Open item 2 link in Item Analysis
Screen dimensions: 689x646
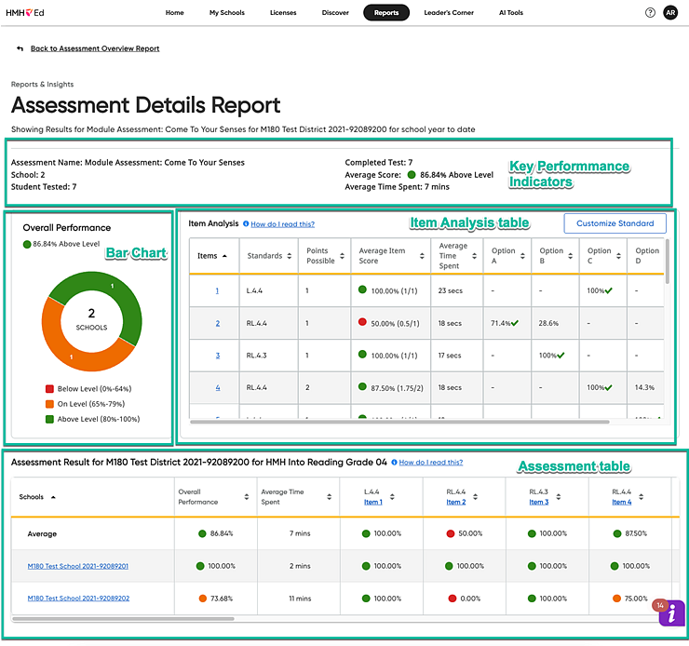(218, 323)
